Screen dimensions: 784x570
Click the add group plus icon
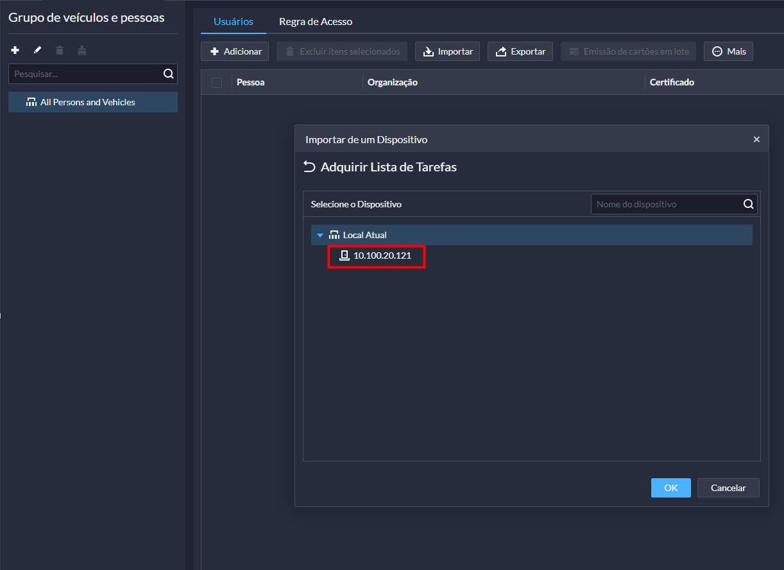point(15,50)
